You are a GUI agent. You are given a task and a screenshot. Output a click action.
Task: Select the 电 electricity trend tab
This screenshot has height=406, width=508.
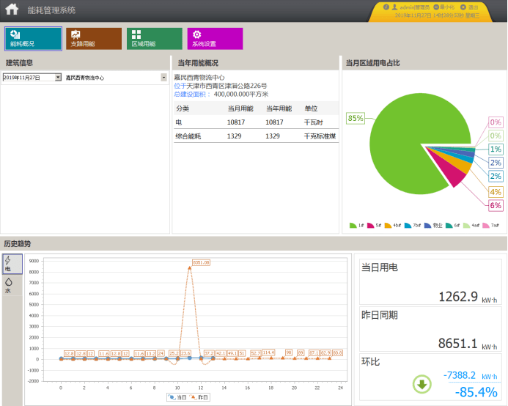point(12,264)
